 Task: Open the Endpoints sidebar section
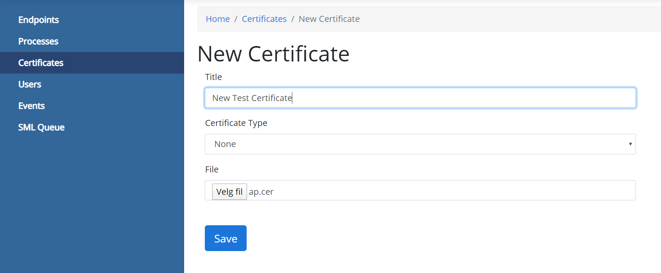pyautogui.click(x=38, y=20)
